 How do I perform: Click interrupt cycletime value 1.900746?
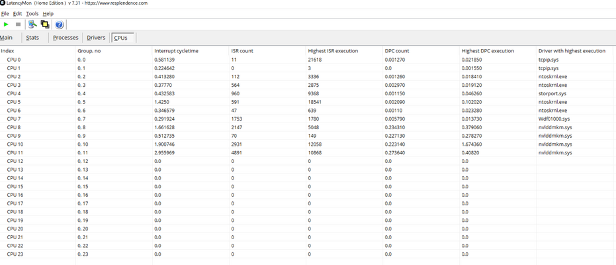(x=164, y=144)
